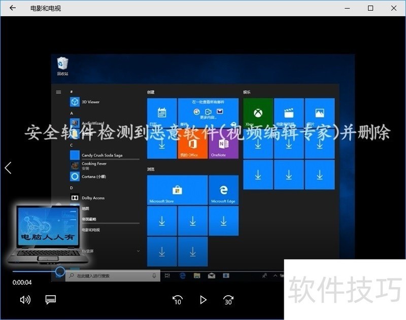The image size is (406, 320).
Task: Click the People icon on the video's taskbar
Action: (264, 276)
